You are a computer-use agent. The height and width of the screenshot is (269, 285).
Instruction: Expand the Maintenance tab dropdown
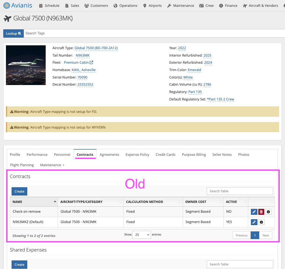[x=52, y=165]
